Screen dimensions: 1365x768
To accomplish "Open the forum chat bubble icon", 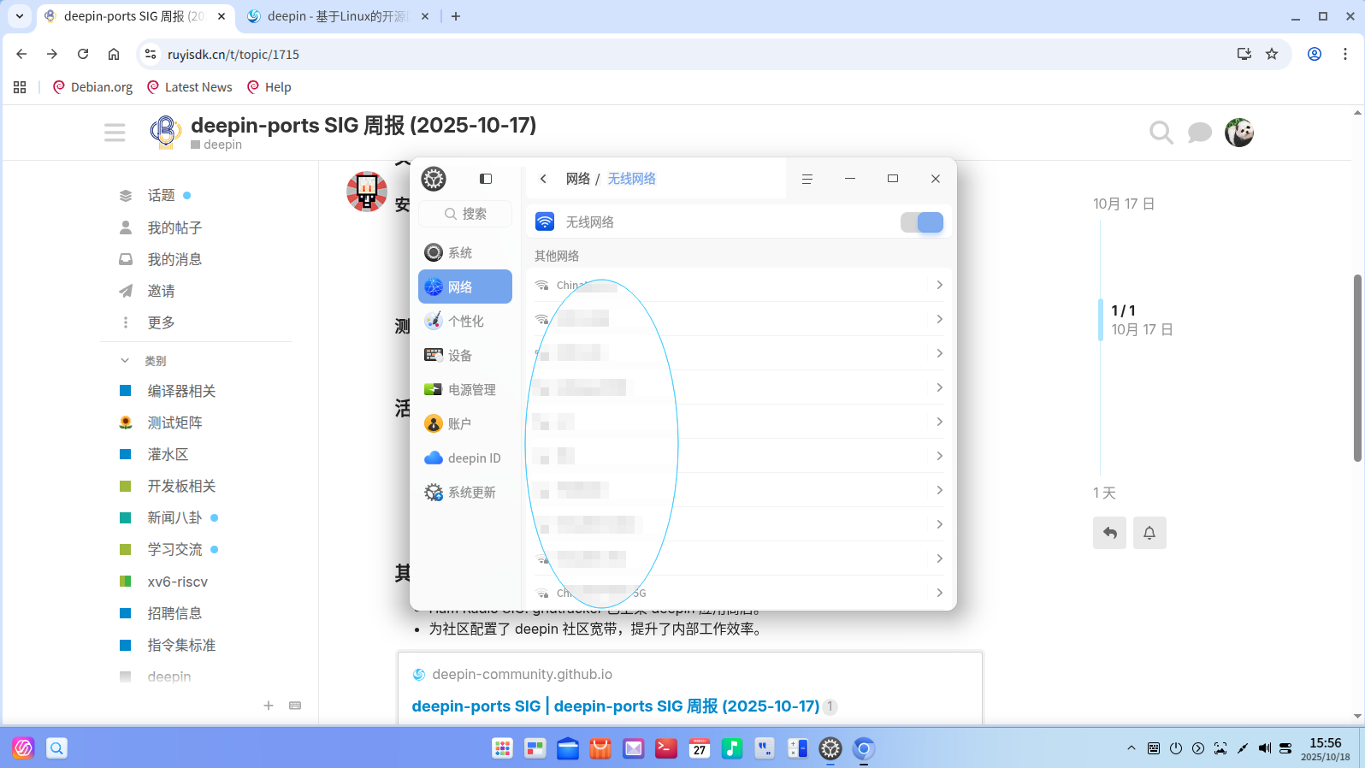I will pos(1200,133).
